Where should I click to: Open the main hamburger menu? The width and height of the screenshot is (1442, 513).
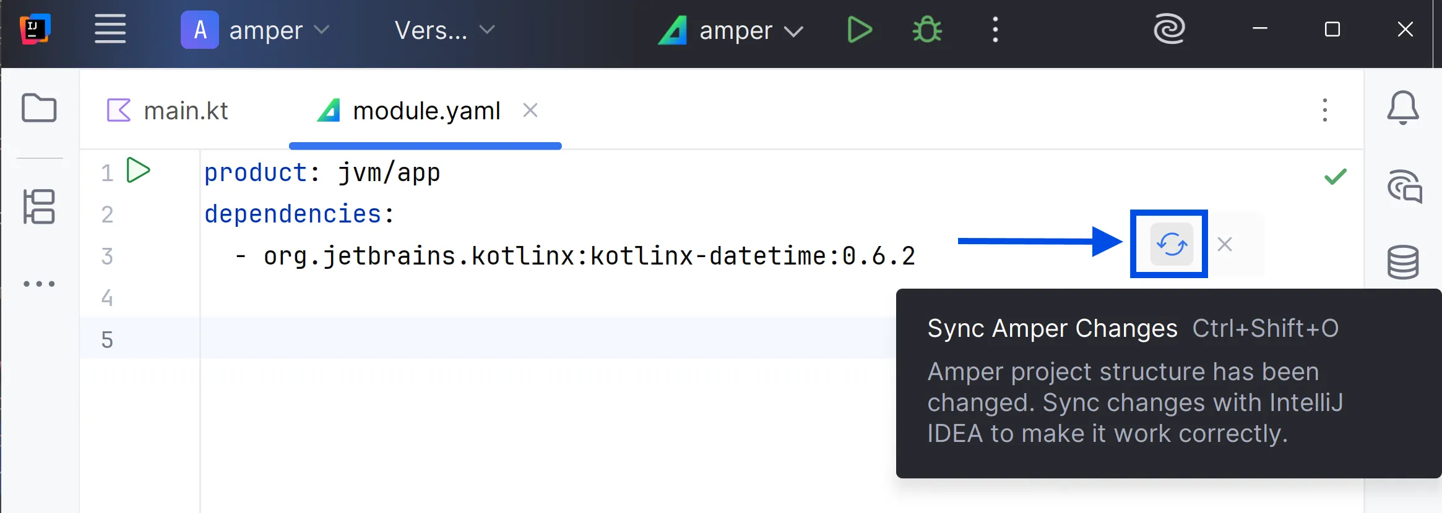110,30
